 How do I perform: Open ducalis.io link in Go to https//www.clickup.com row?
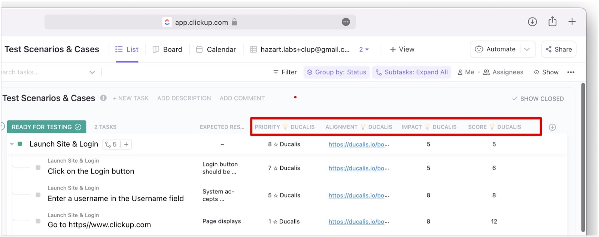(359, 221)
